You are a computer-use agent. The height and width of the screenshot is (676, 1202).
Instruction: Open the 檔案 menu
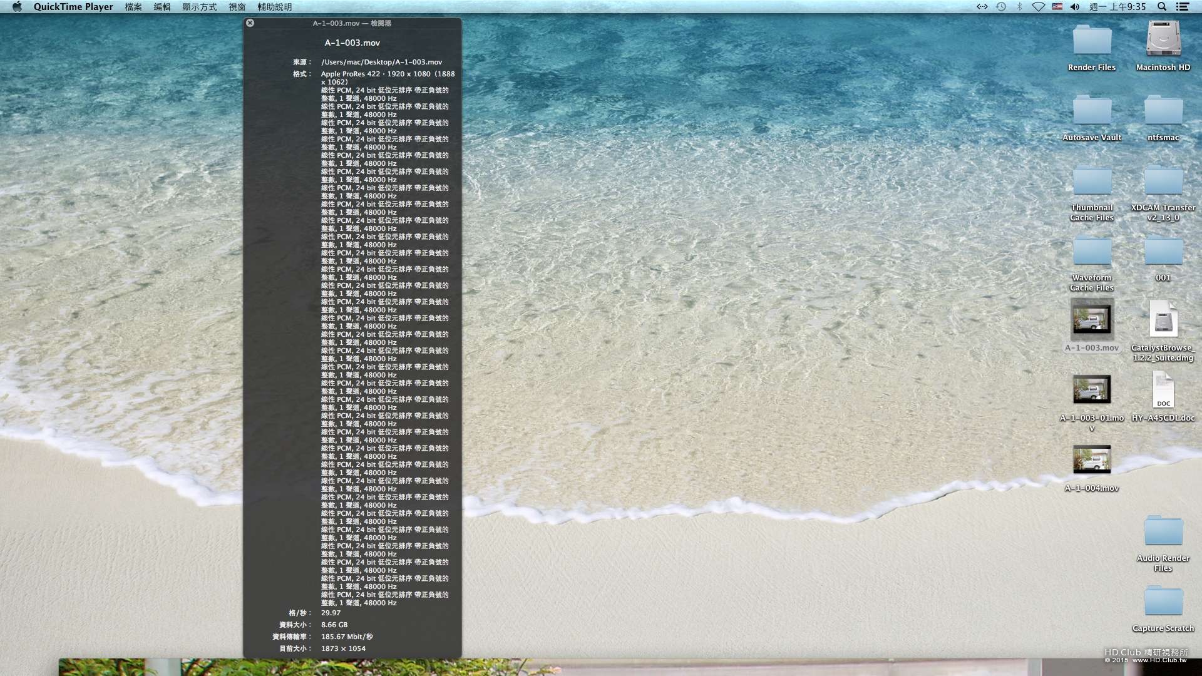133,7
